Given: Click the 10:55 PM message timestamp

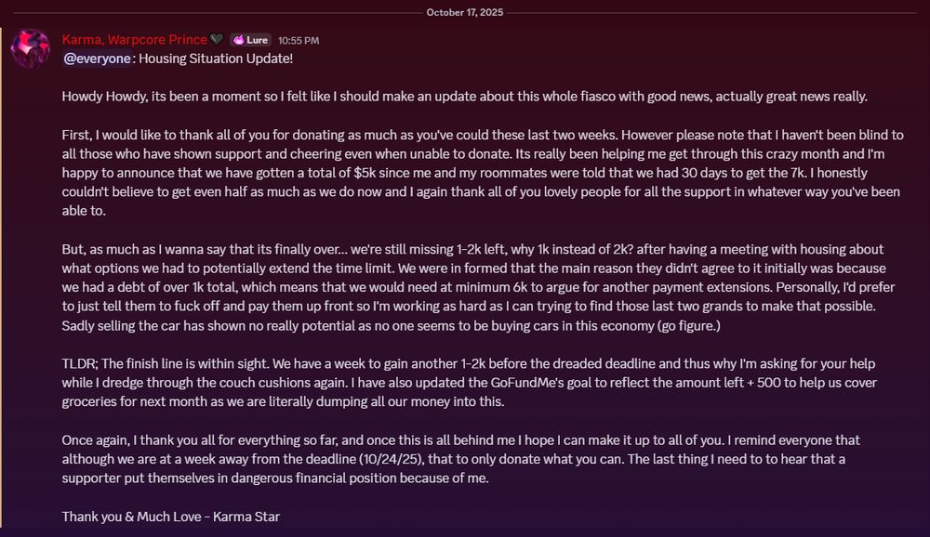Looking at the screenshot, I should point(299,40).
